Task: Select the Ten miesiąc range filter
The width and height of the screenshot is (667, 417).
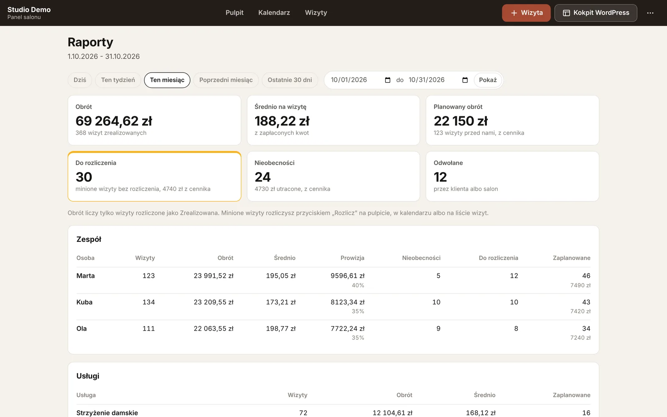Action: (x=167, y=80)
